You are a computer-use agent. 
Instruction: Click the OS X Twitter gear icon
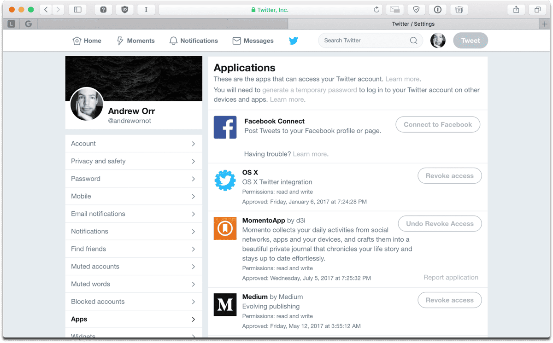(x=225, y=180)
